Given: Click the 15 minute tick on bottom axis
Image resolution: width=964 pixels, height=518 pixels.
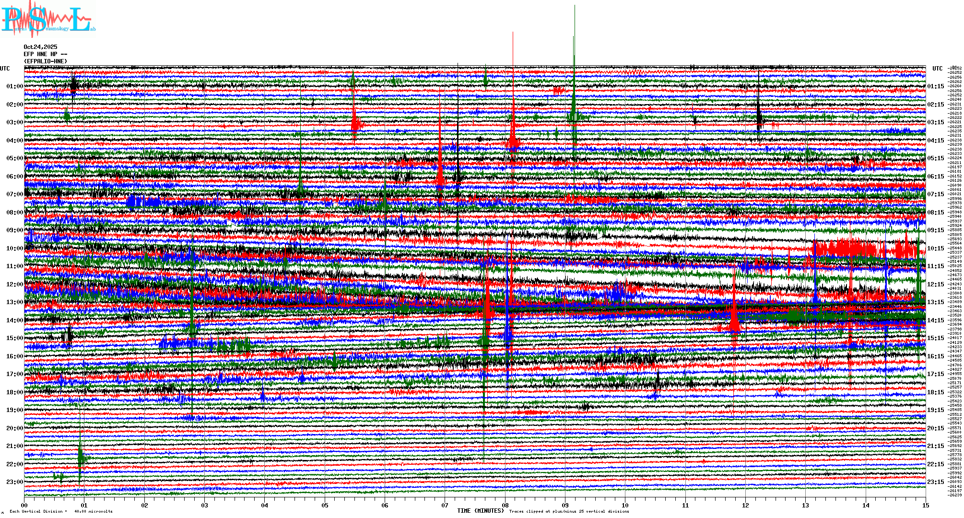Looking at the screenshot, I should (926, 505).
